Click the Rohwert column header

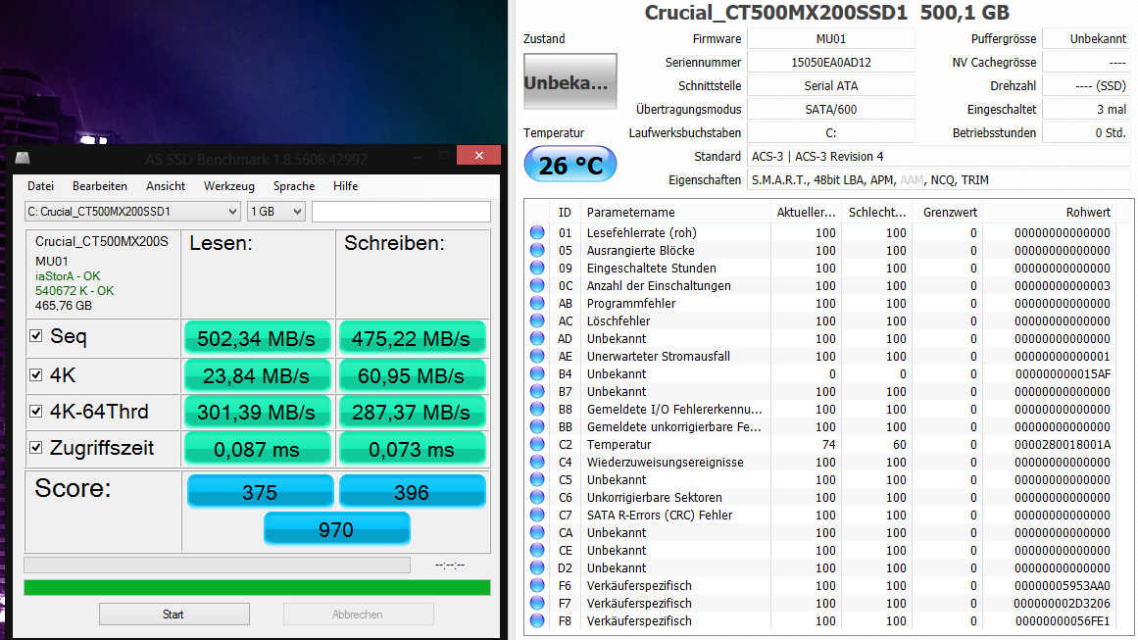click(x=1088, y=212)
